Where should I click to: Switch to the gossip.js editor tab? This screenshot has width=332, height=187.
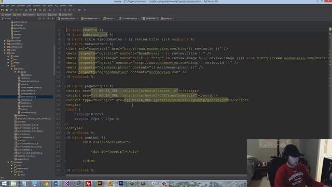click(x=168, y=19)
